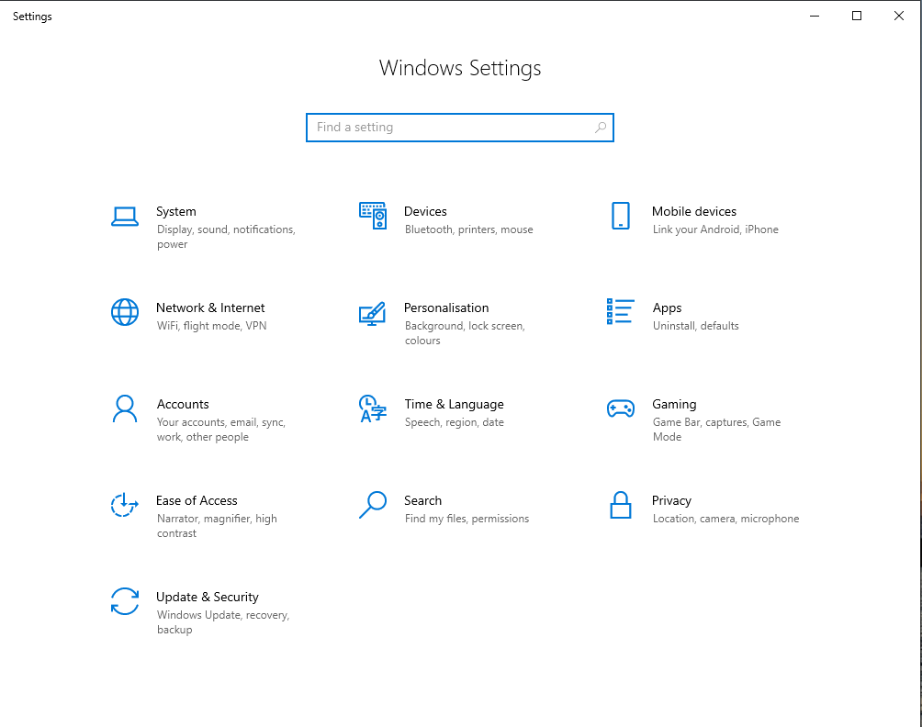Screen dimensions: 922x727
Task: Click 'Bluetooth, printers, mouse' description
Action: [468, 229]
